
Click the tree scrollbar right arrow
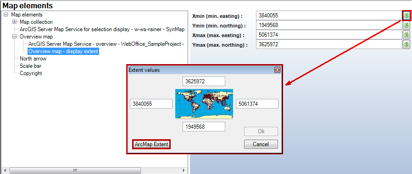tap(184, 170)
